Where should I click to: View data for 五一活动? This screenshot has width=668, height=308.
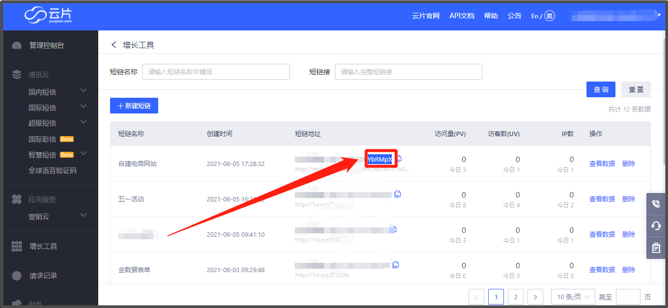pyautogui.click(x=602, y=199)
